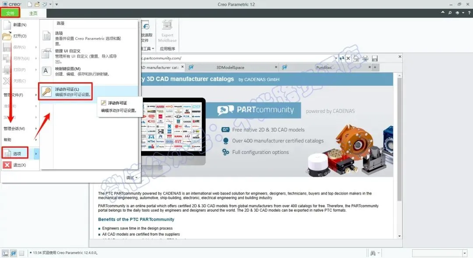The height and width of the screenshot is (258, 473).
Task: Collapse the ribbon with the up arrow
Action: [x=442, y=13]
